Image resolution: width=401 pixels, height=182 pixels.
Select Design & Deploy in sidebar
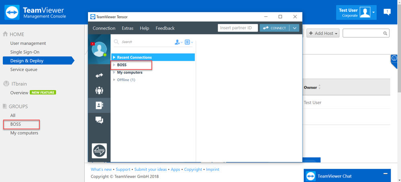pyautogui.click(x=38, y=60)
